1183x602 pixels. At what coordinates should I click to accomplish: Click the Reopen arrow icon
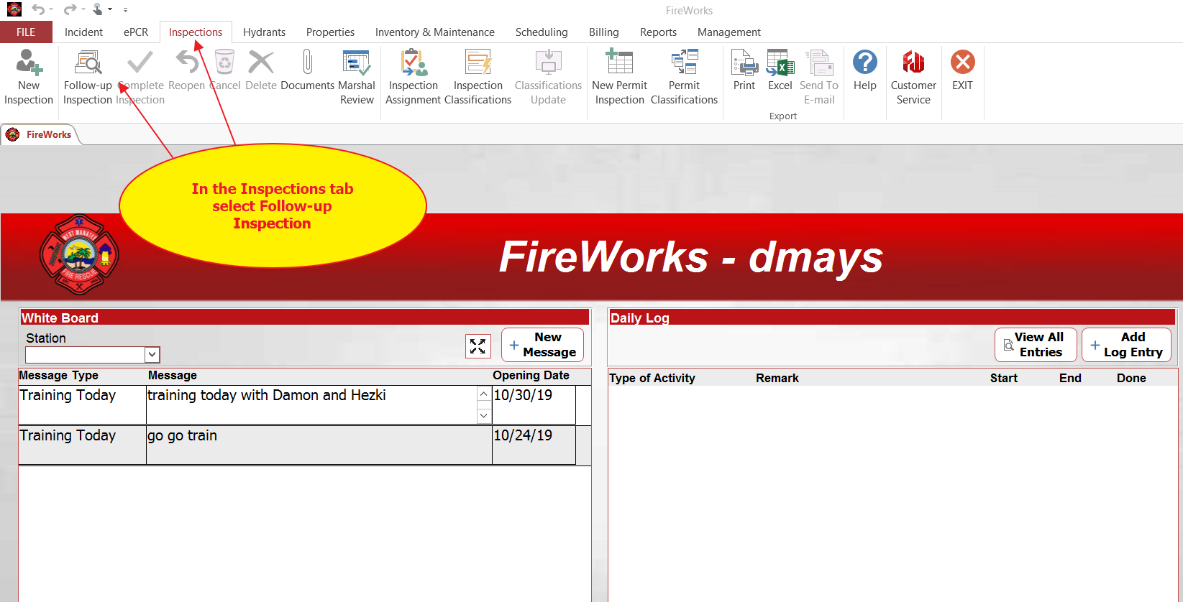pos(187,62)
